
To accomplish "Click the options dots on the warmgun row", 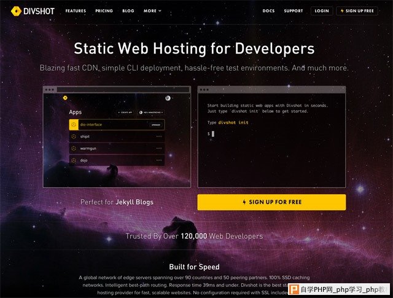I will (x=159, y=149).
